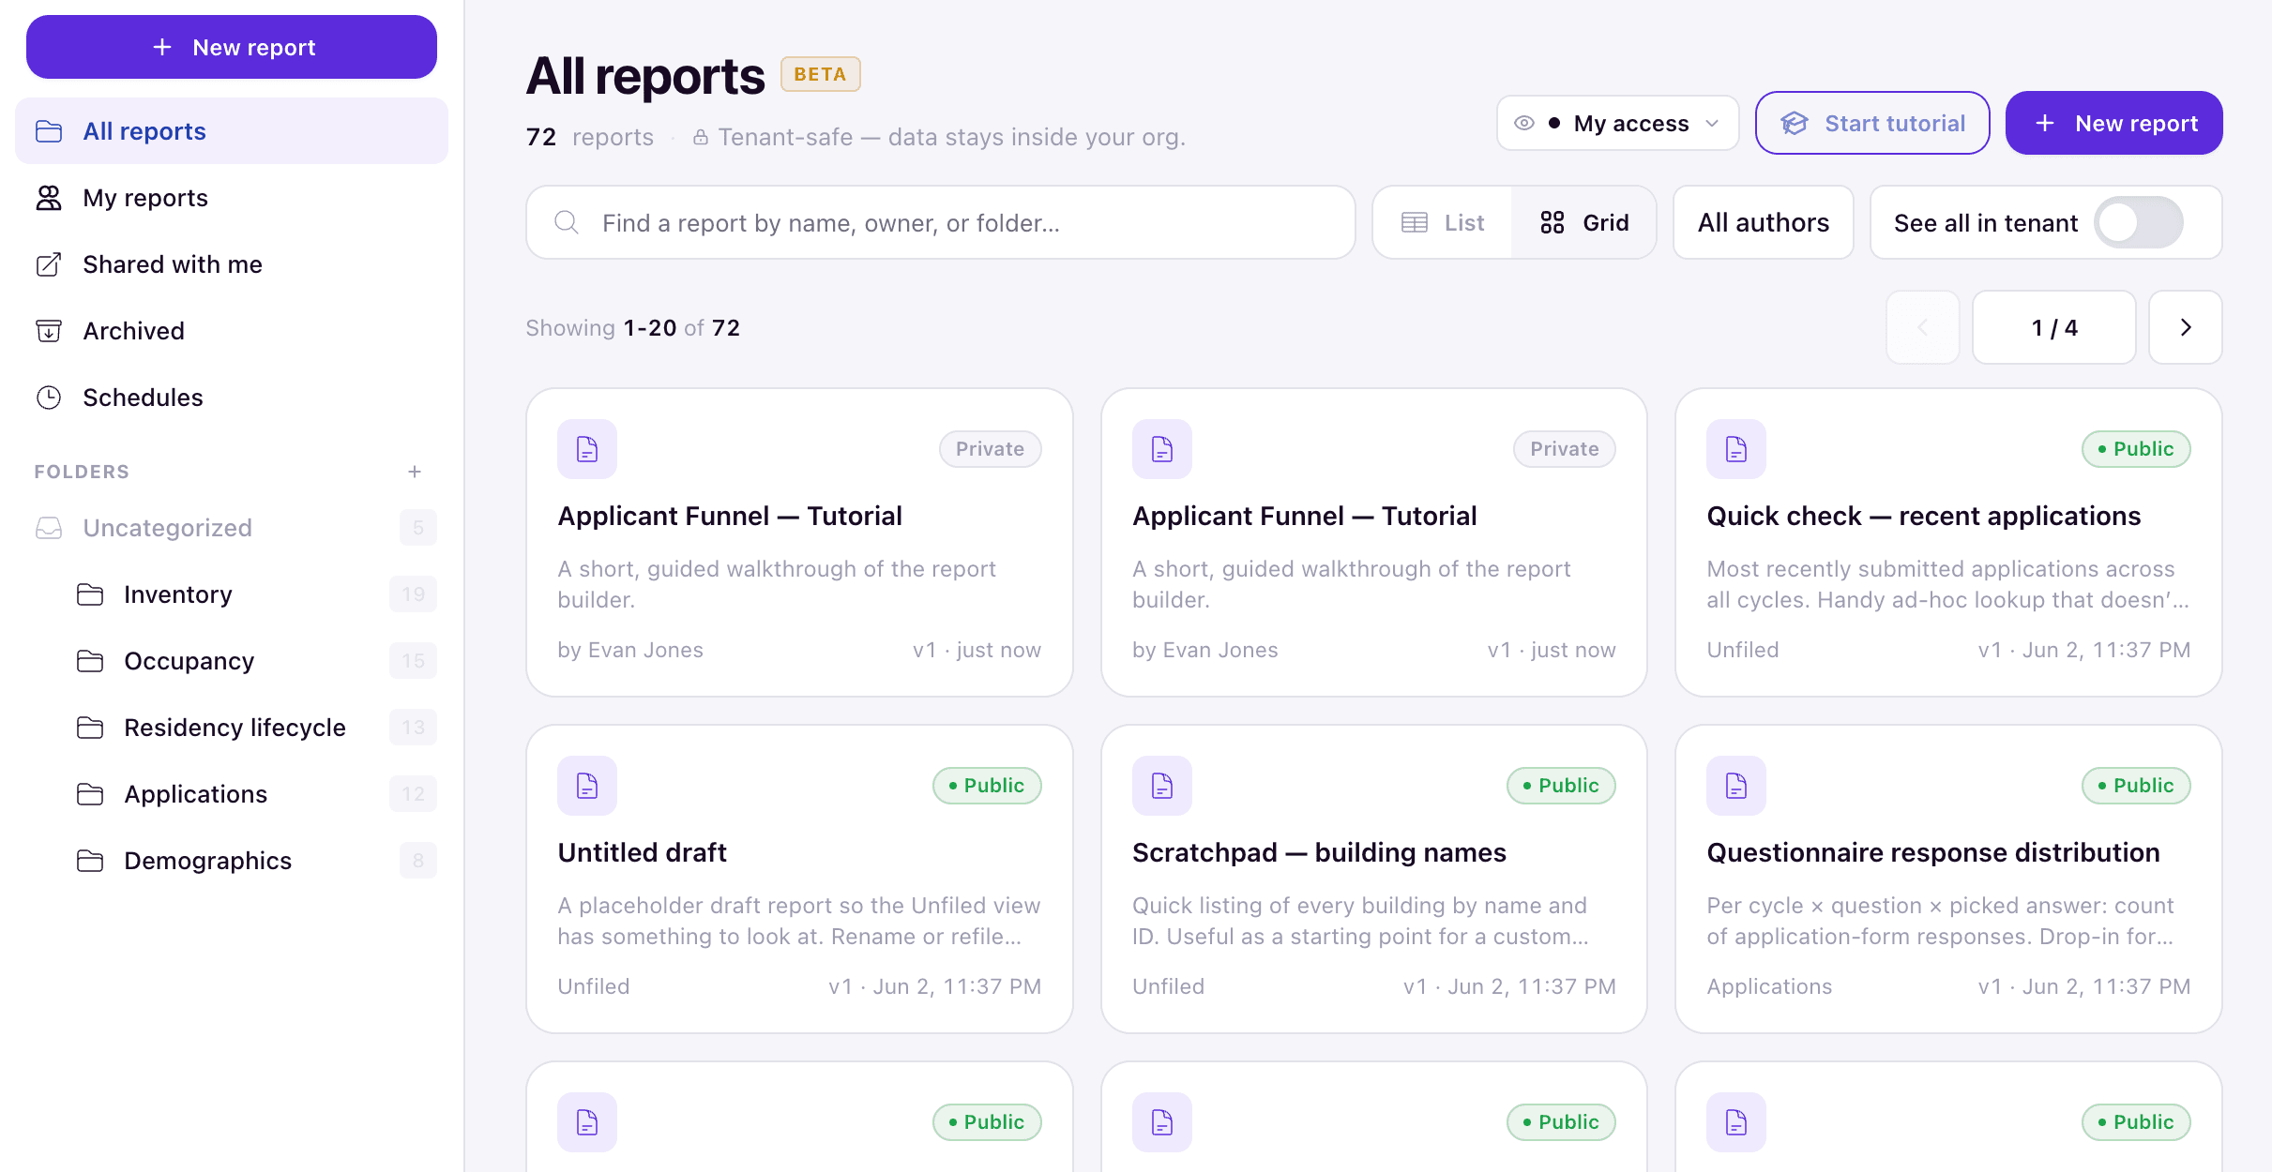Click the Shared with me icon
2272x1172 pixels.
pyautogui.click(x=49, y=264)
